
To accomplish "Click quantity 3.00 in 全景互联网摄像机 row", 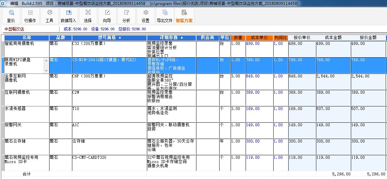I will [238, 82].
